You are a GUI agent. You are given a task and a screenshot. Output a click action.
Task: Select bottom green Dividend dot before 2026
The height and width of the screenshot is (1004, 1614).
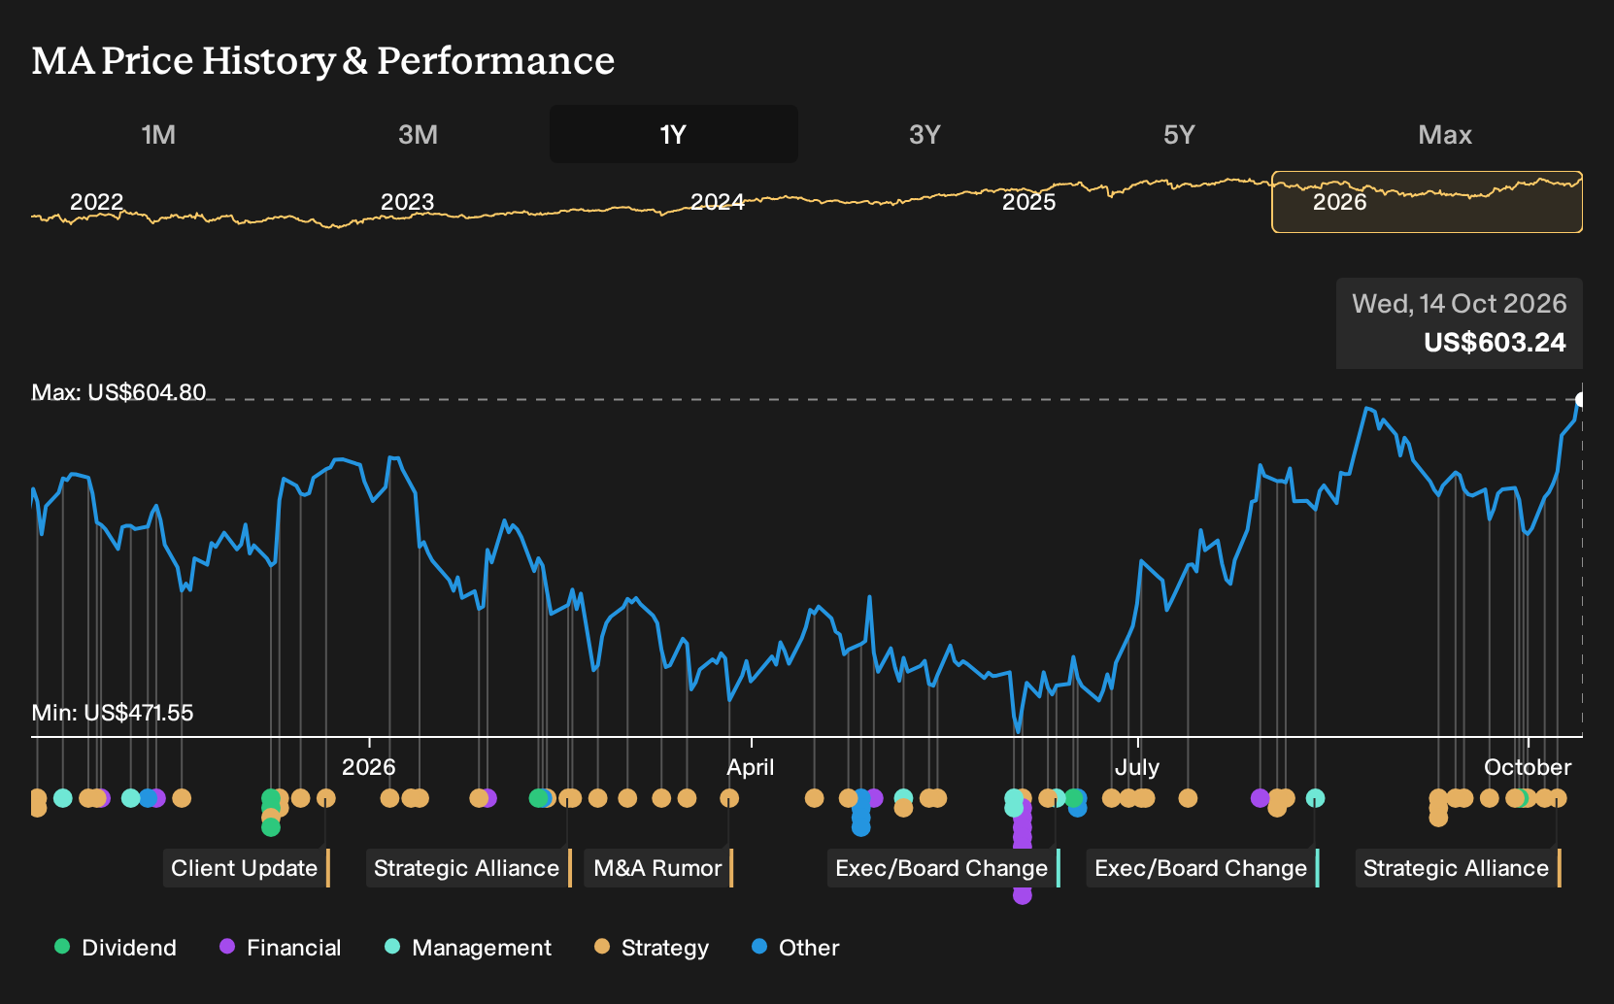pyautogui.click(x=271, y=827)
